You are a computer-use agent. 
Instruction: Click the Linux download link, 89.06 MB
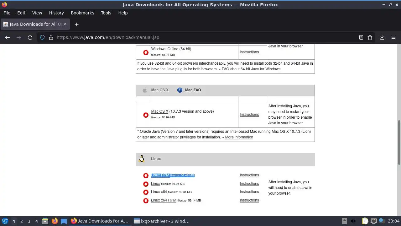[x=155, y=184]
